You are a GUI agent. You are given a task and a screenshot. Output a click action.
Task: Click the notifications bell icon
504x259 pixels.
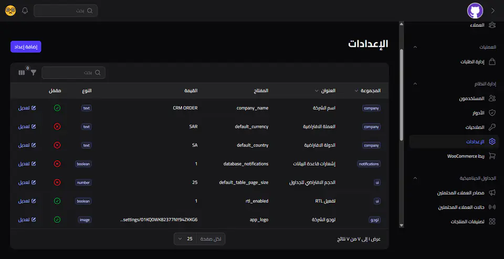click(x=25, y=10)
